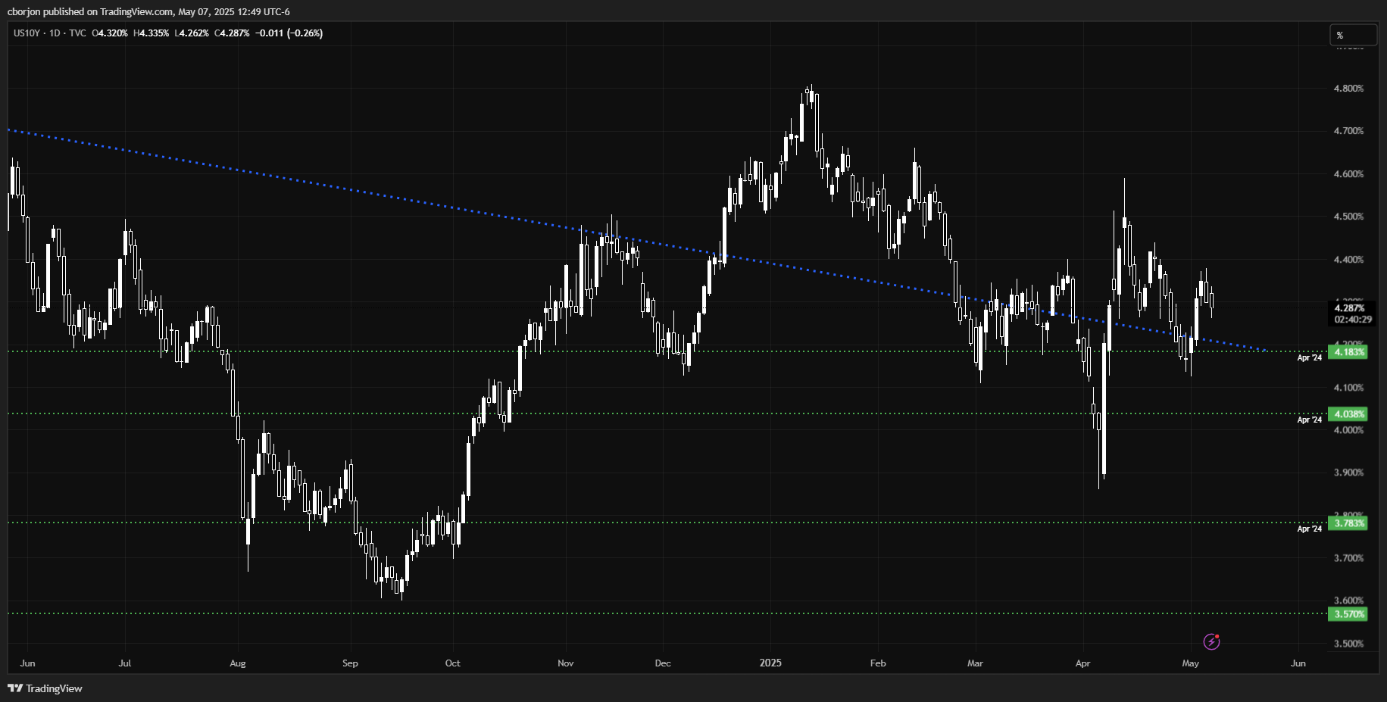Click the 1D interval in chart legend
Image resolution: width=1387 pixels, height=702 pixels.
[55, 33]
